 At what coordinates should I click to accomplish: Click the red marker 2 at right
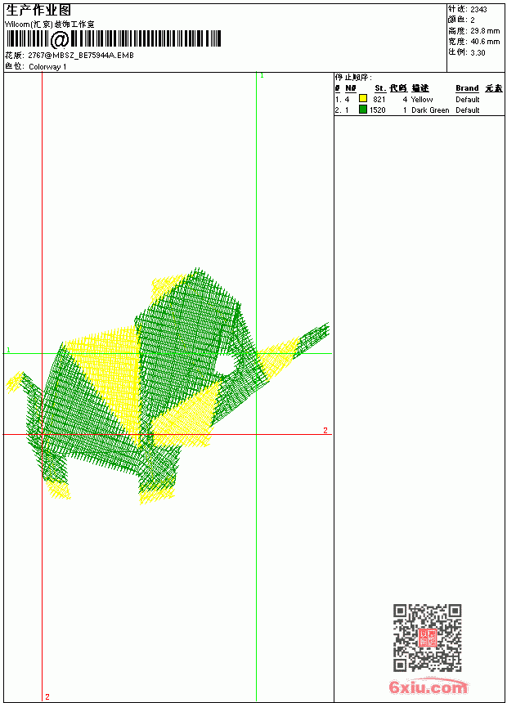point(325,431)
